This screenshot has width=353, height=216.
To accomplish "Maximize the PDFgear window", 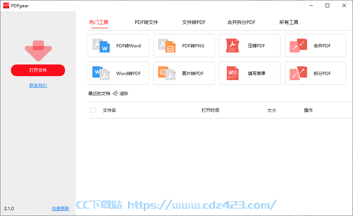I will (327, 5).
